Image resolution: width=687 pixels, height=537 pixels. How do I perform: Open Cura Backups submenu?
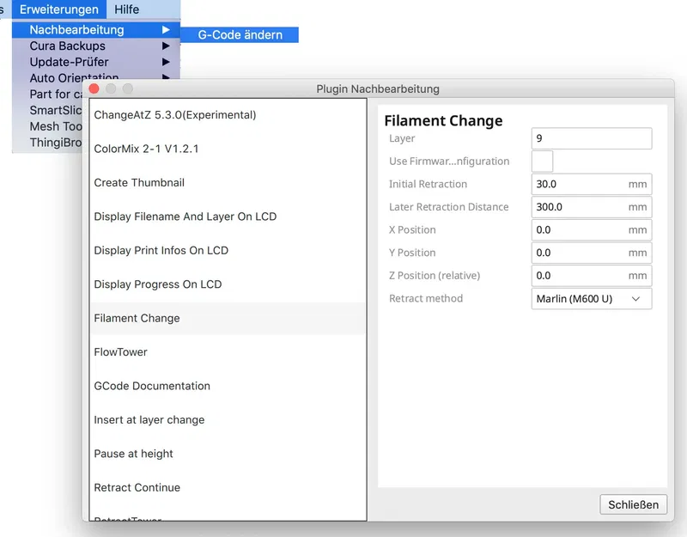click(96, 46)
